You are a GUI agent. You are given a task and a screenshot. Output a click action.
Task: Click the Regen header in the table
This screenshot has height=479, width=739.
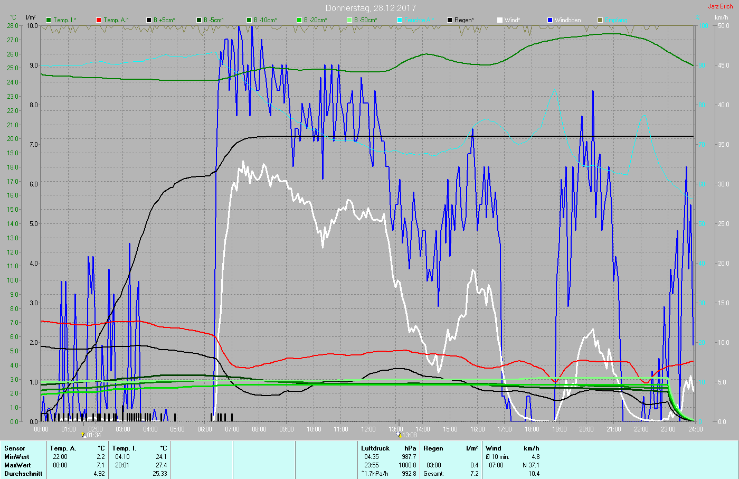(x=433, y=448)
